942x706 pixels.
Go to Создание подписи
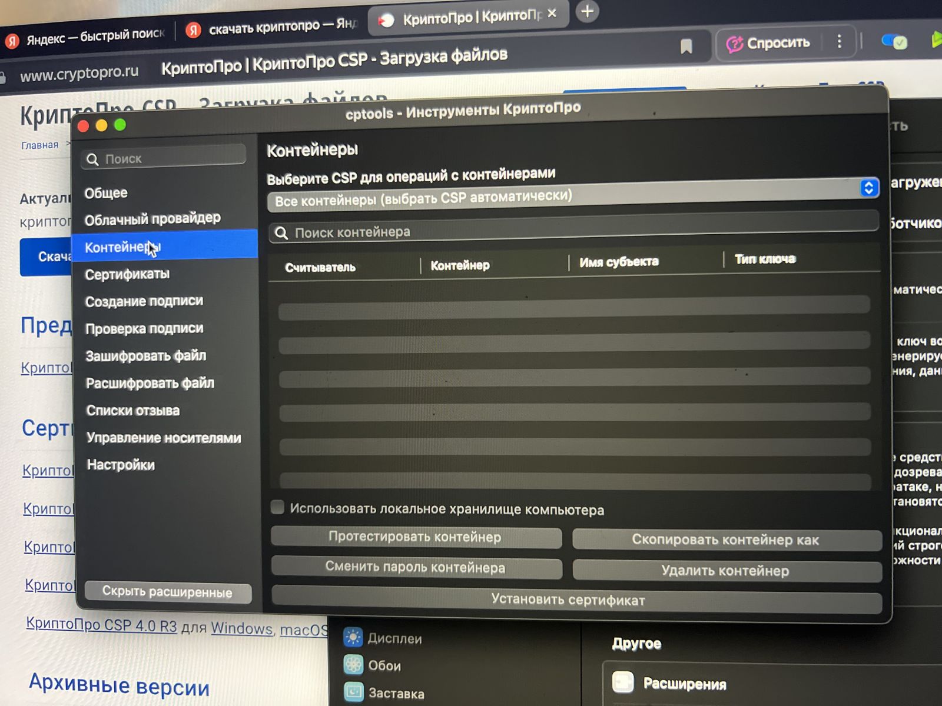point(144,301)
